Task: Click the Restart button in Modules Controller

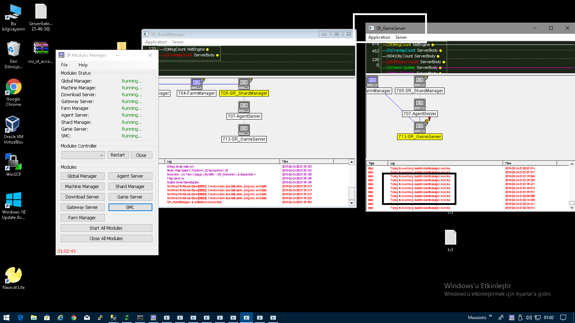Action: click(x=118, y=155)
